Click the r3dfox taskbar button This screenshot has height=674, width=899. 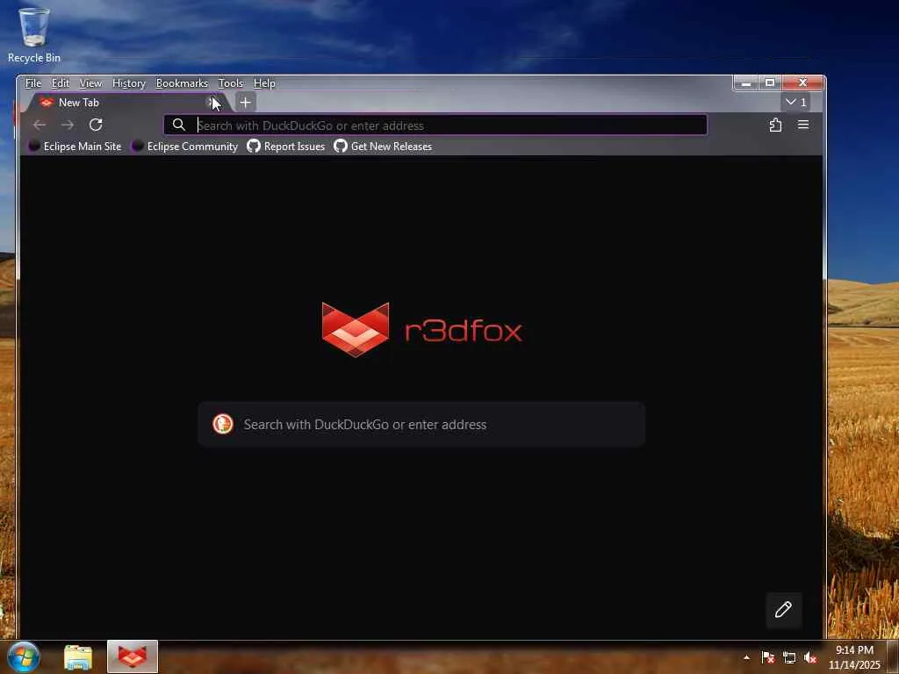(133, 656)
